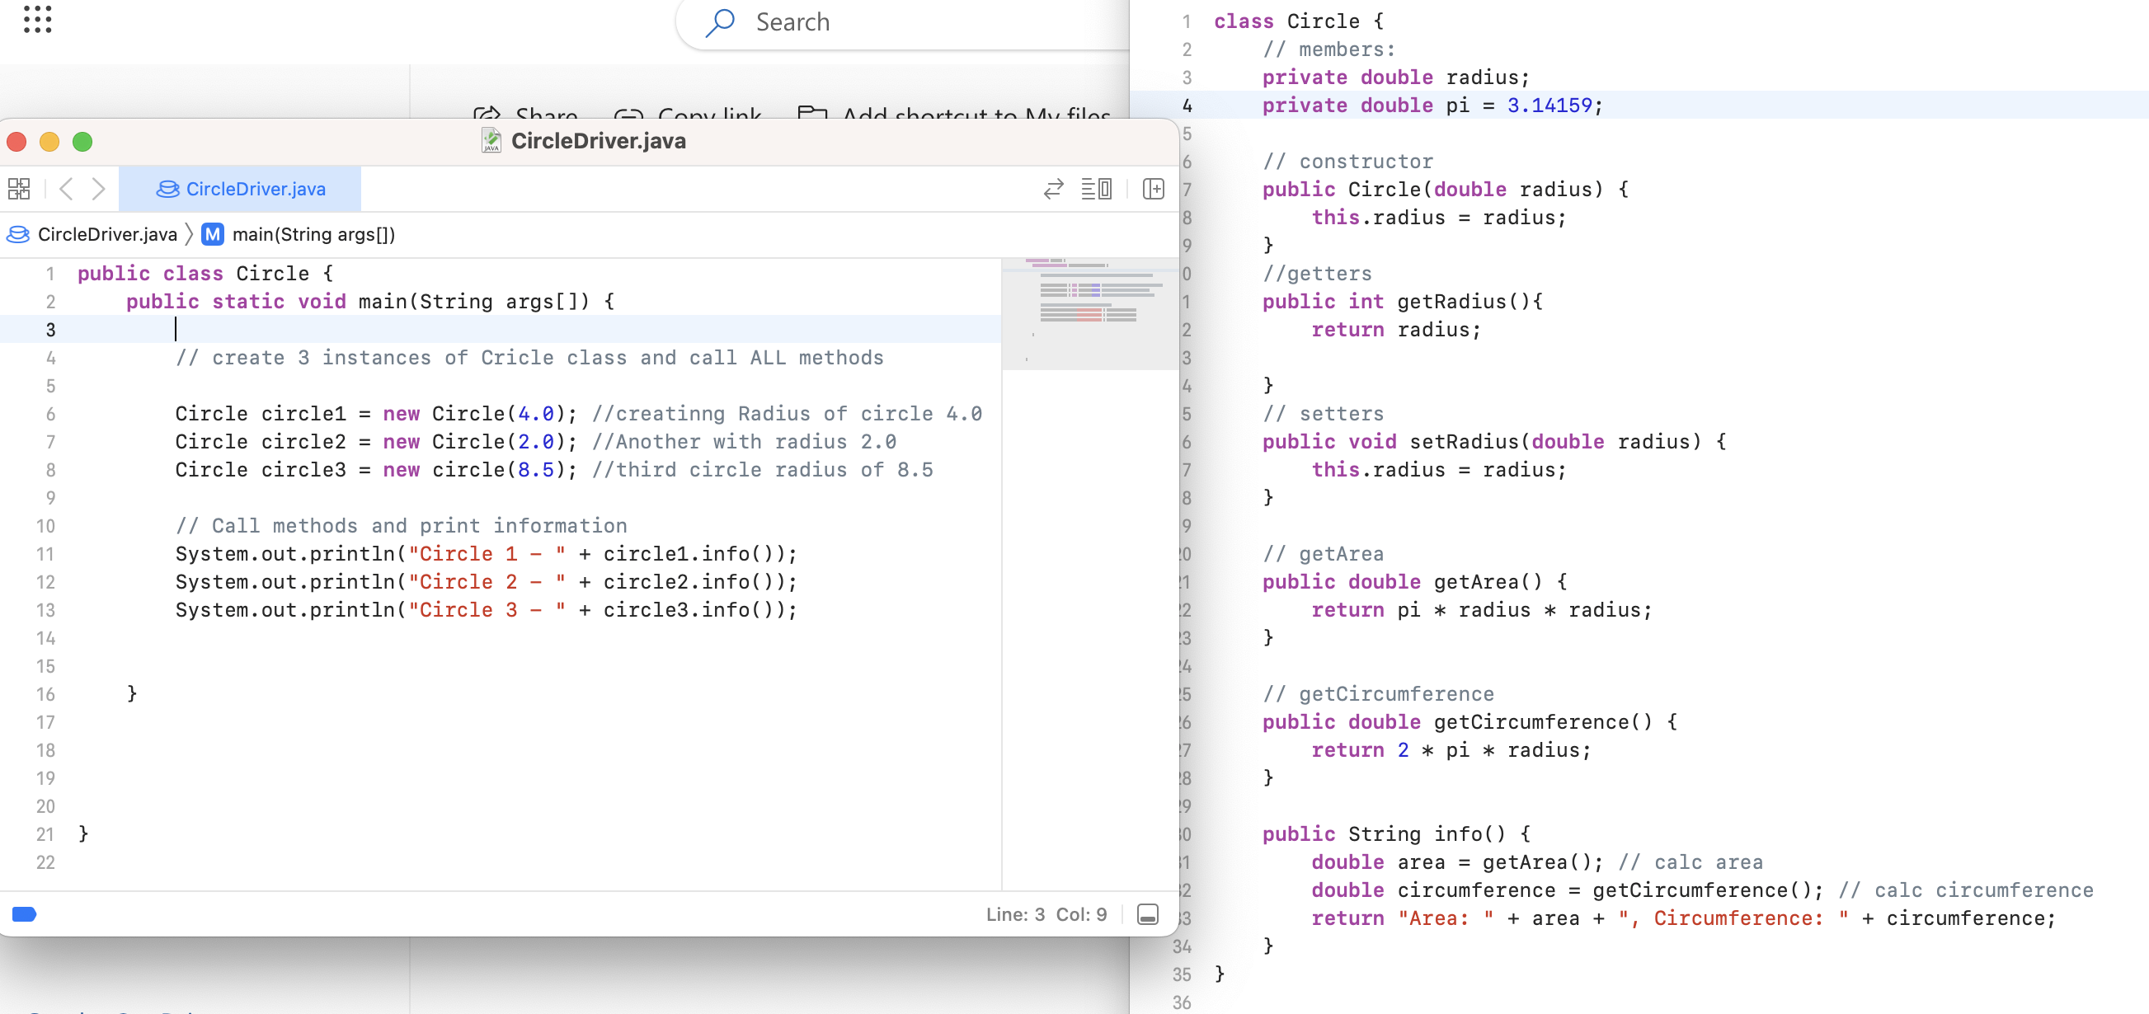2149x1014 pixels.
Task: Click 'class Circle {' in the right editor
Action: click(x=1298, y=21)
